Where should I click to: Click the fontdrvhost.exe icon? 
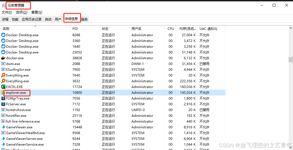[3, 110]
